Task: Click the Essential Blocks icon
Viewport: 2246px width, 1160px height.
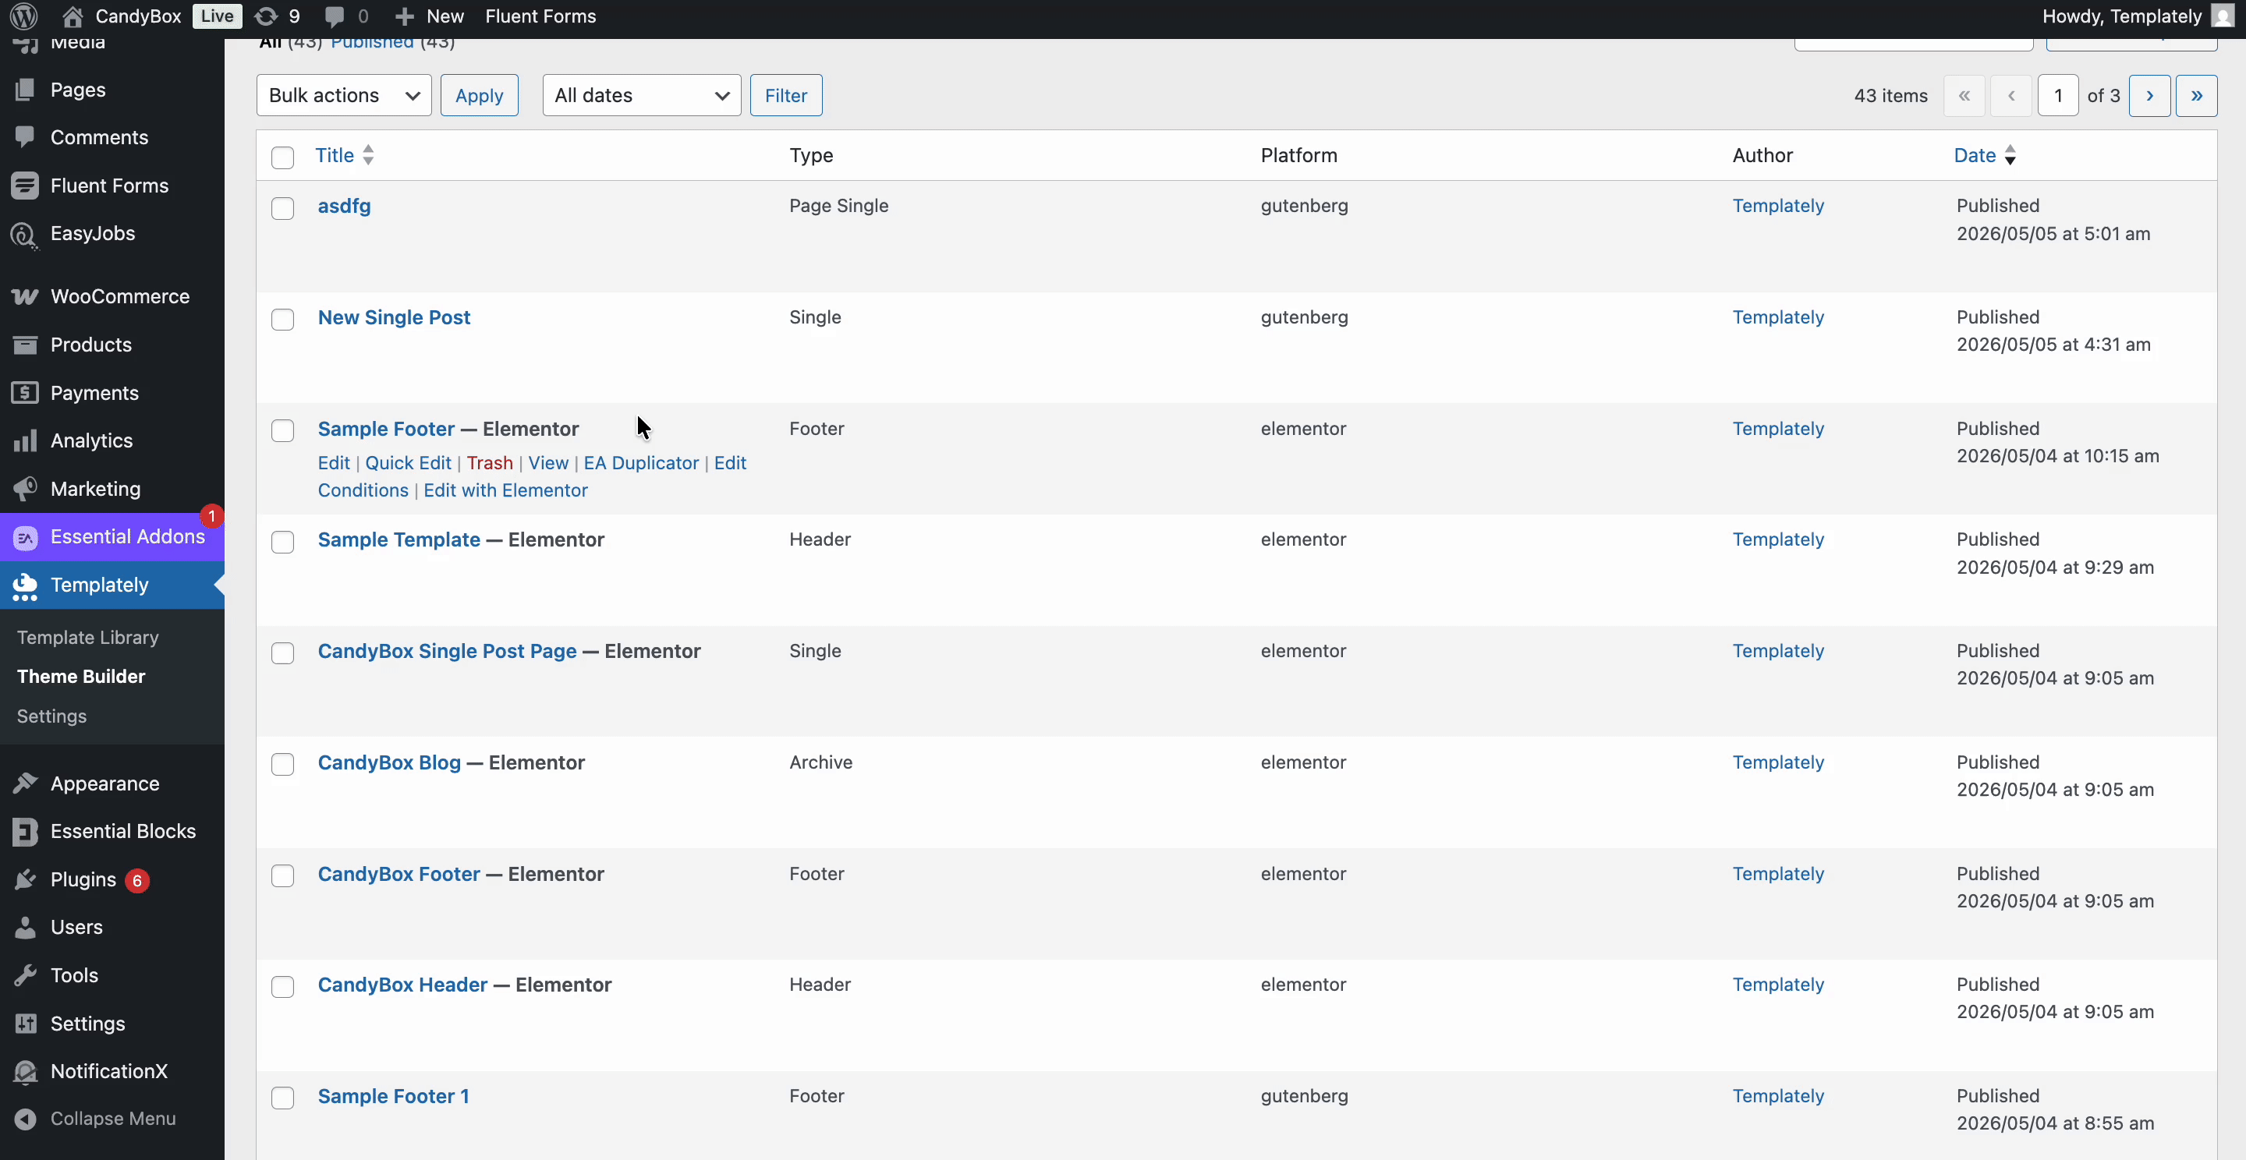Action: tap(25, 832)
